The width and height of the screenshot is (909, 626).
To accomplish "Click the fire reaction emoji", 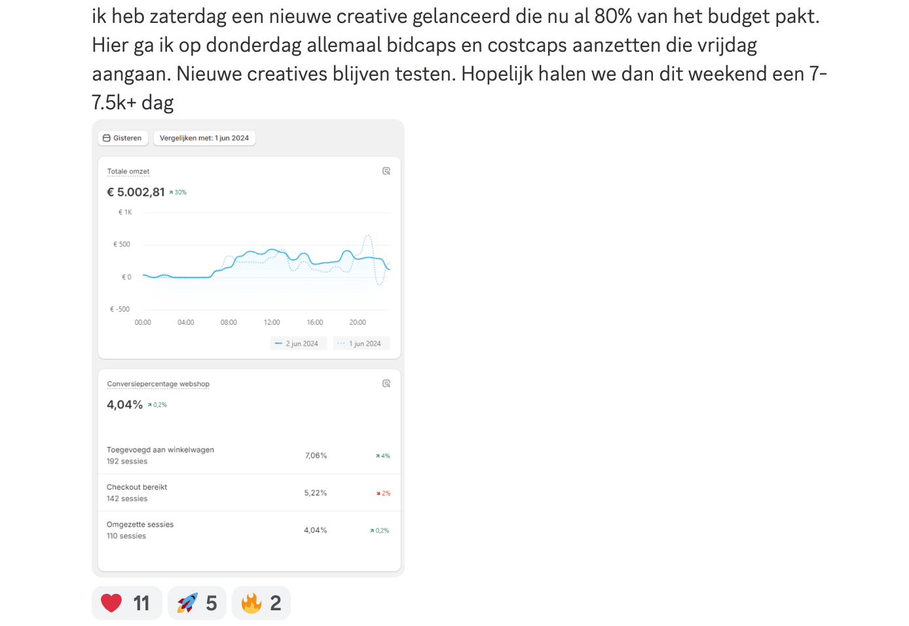I will click(x=251, y=603).
